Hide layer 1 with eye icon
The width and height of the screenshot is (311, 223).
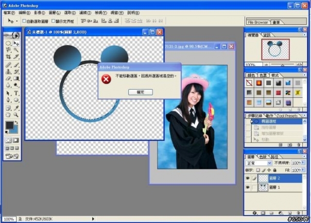pyautogui.click(x=248, y=187)
